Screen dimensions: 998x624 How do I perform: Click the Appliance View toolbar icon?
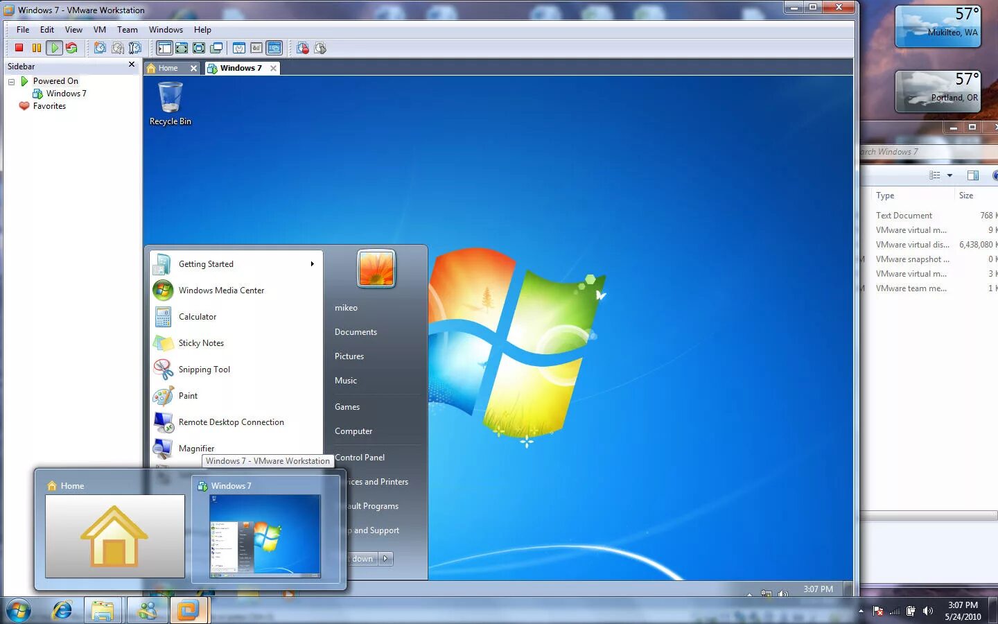[256, 48]
